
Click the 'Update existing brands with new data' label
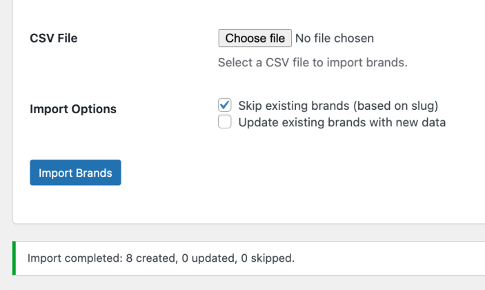[342, 123]
